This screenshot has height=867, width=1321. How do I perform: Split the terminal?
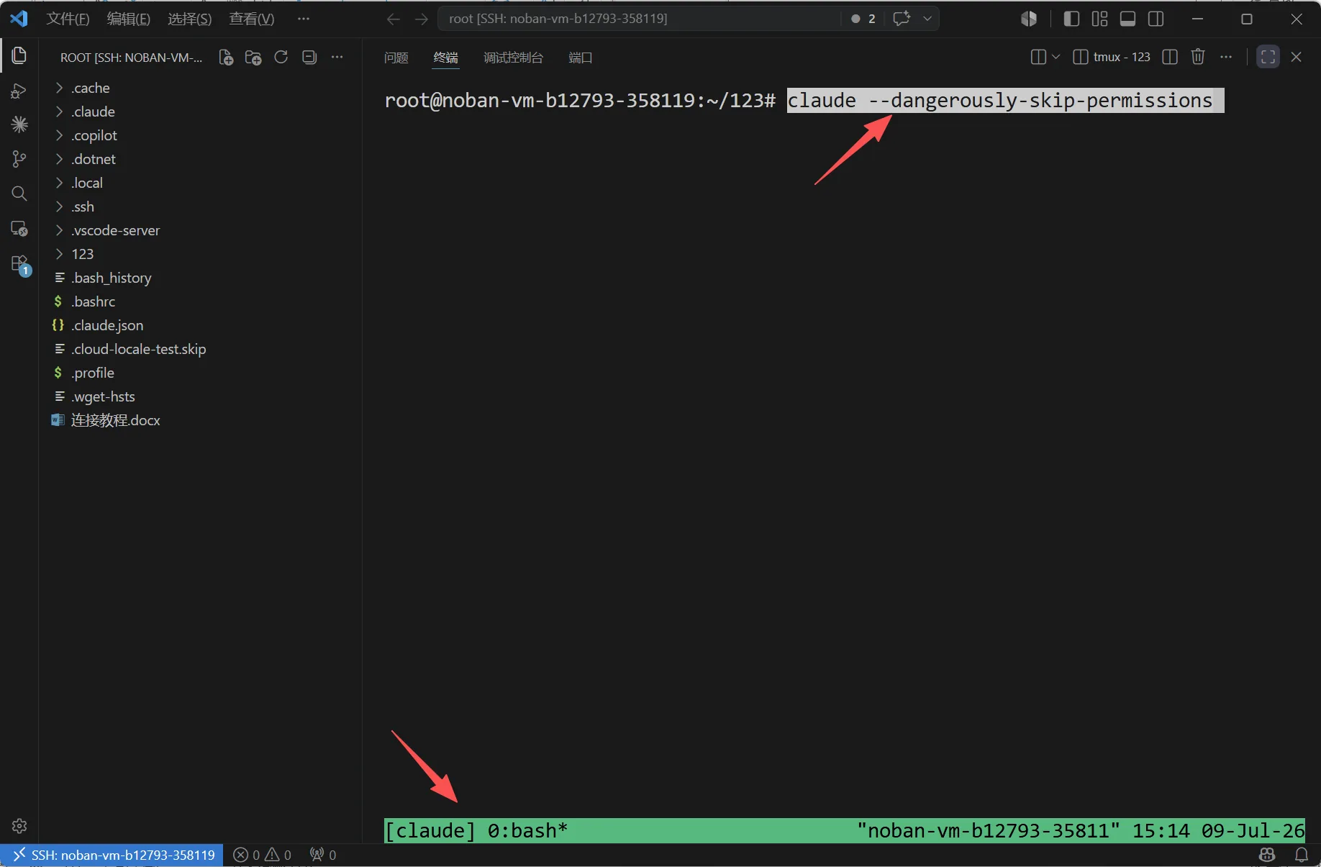pos(1038,57)
